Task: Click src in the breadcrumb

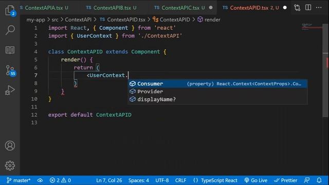Action: tap(55, 20)
